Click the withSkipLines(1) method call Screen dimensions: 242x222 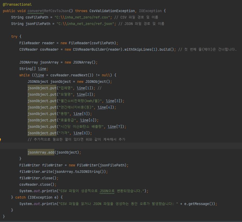coord(141,49)
